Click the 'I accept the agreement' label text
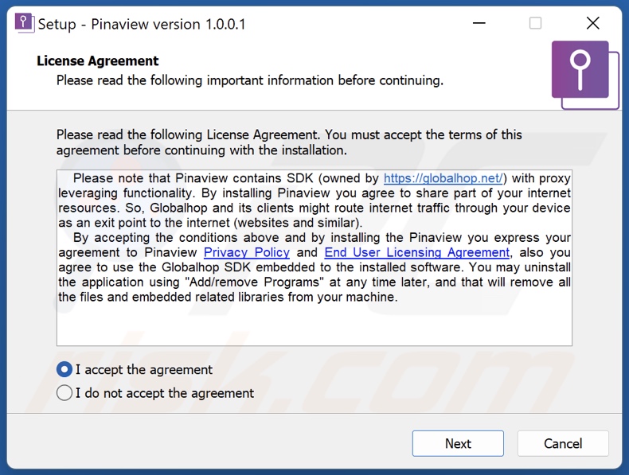The image size is (629, 475). (x=144, y=369)
